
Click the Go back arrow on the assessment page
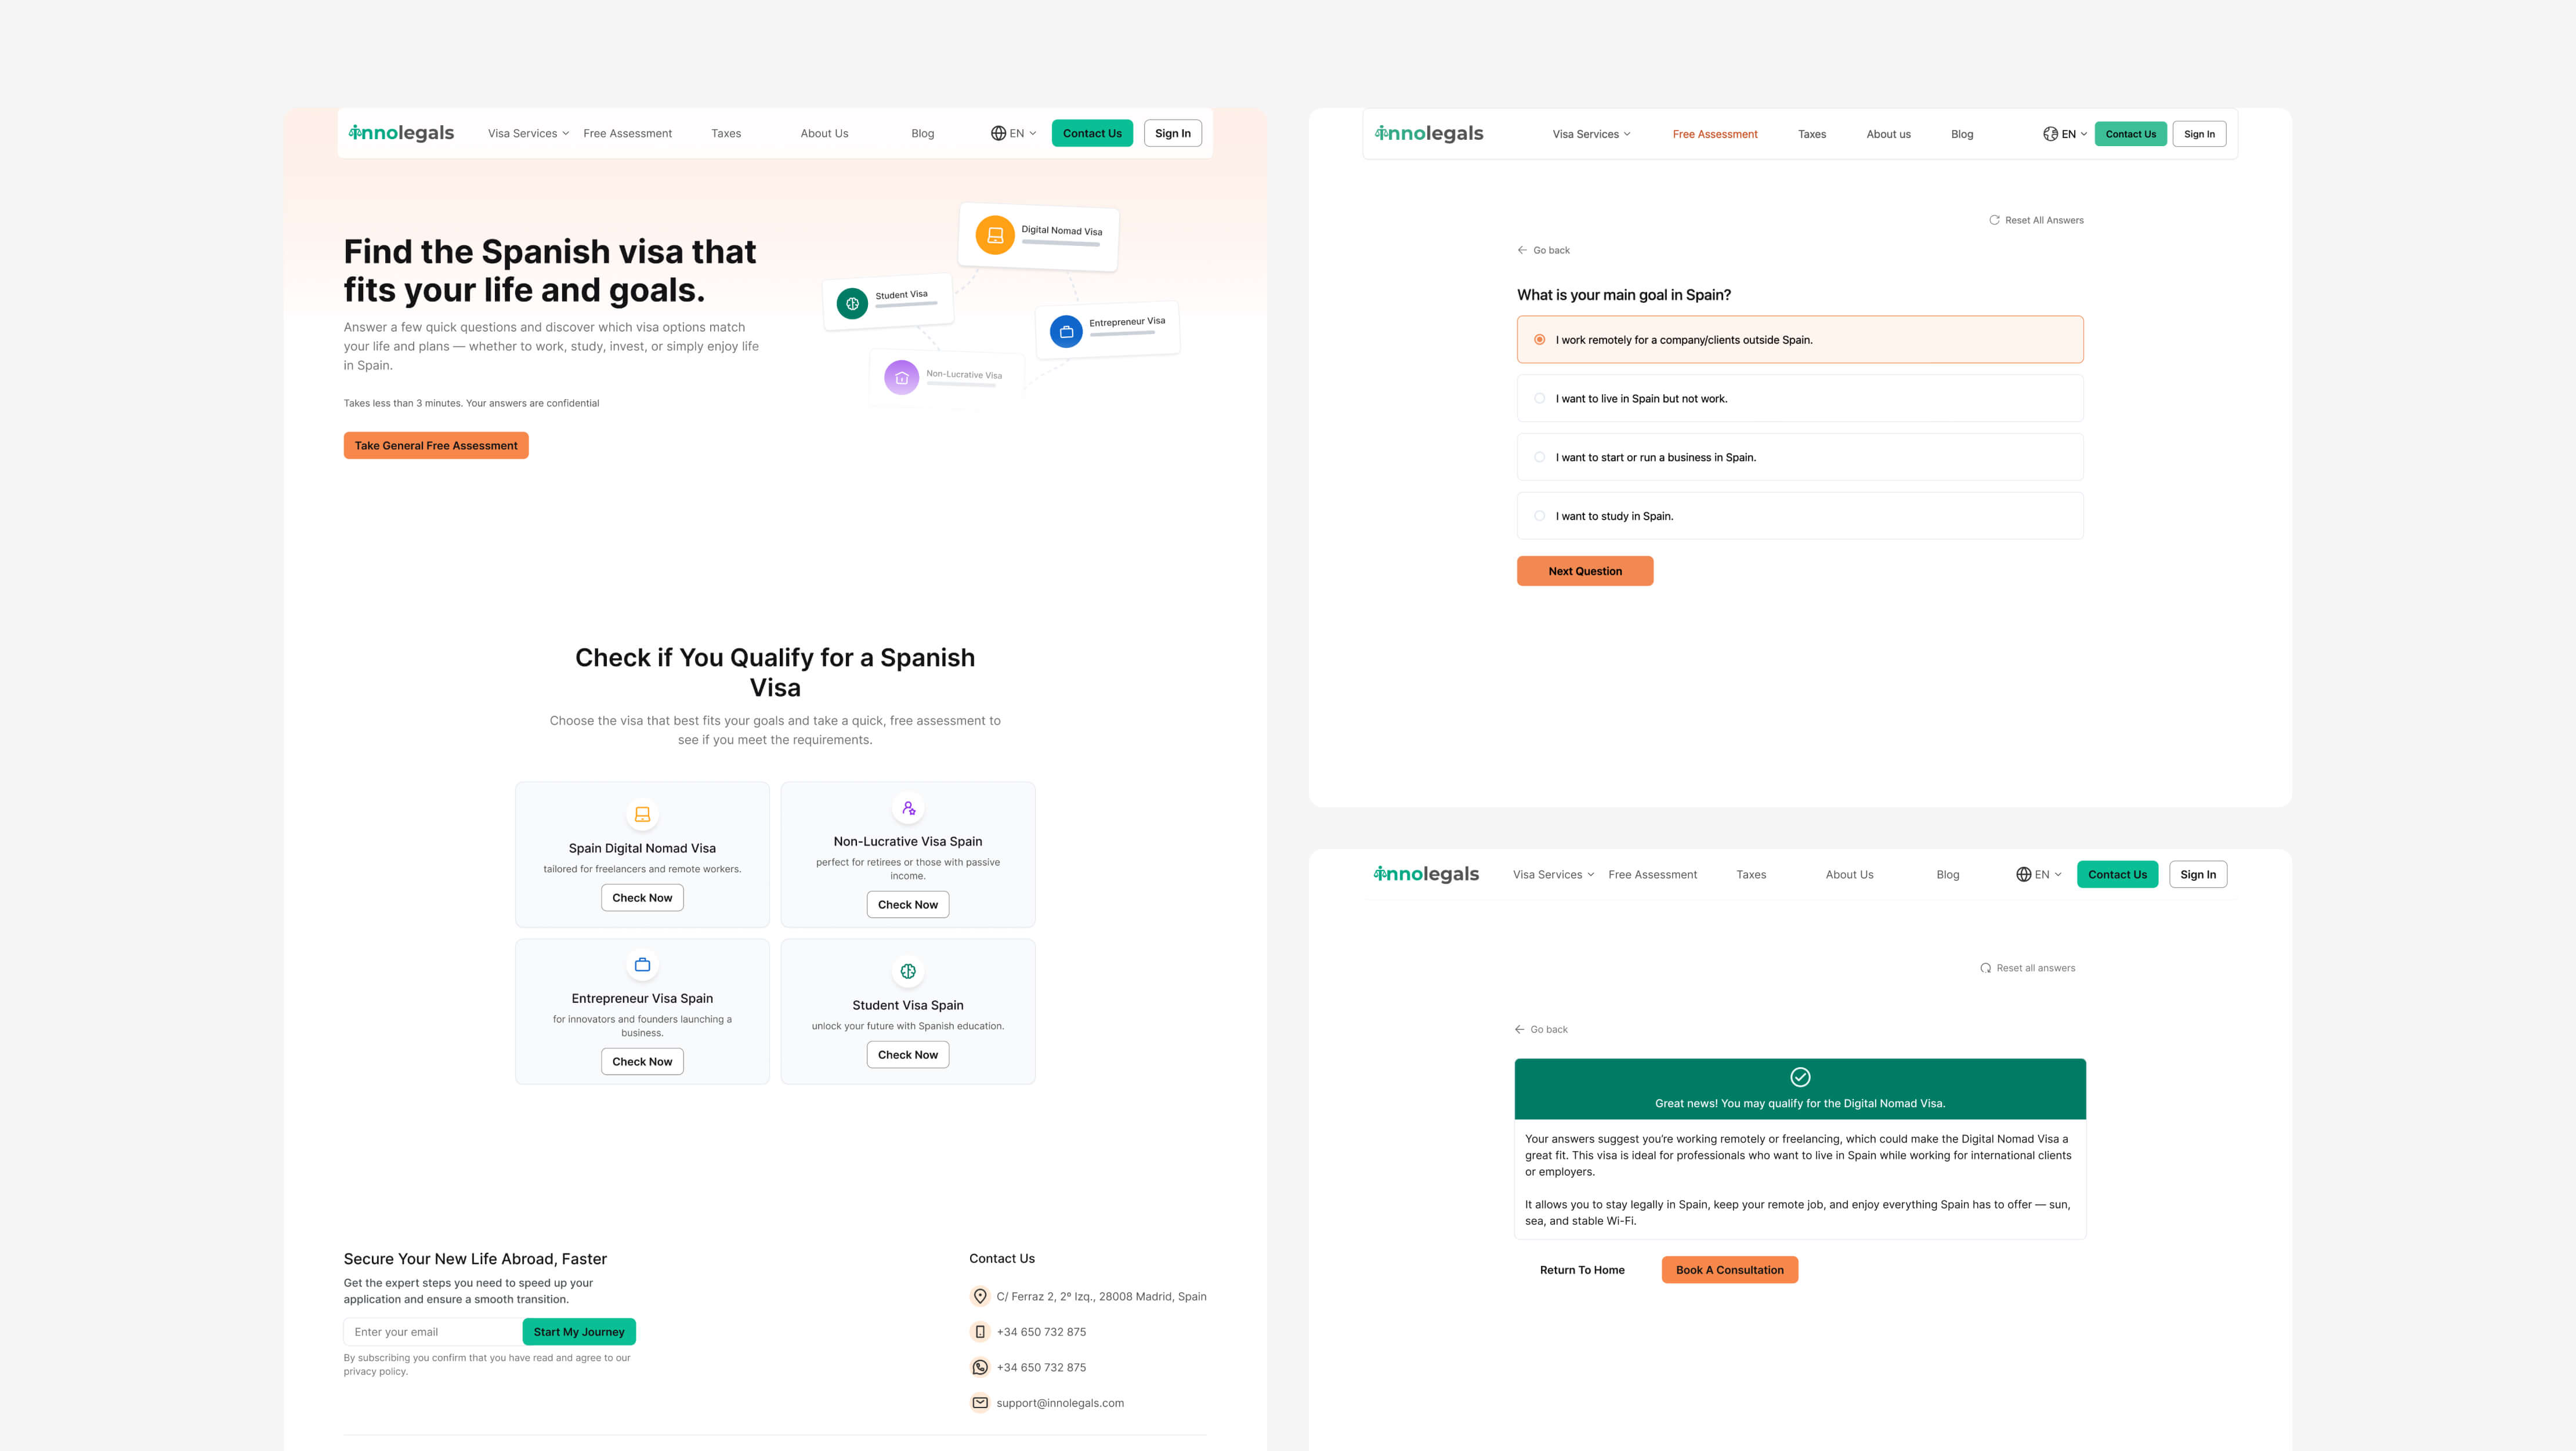click(1522, 250)
